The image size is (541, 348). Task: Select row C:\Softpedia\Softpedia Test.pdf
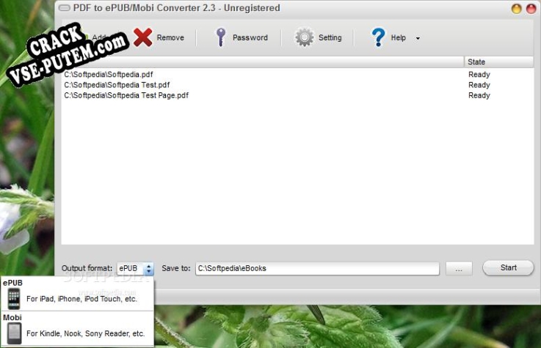(297, 85)
